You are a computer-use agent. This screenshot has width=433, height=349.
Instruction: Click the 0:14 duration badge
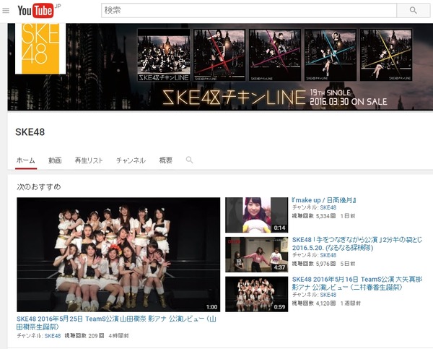click(279, 228)
